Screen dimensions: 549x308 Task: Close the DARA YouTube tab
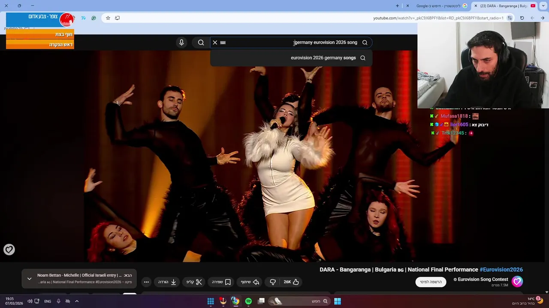476,6
